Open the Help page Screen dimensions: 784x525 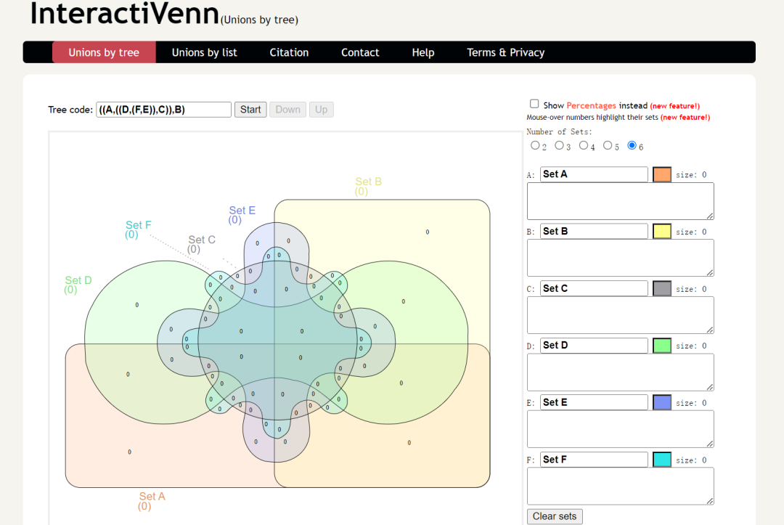[423, 52]
